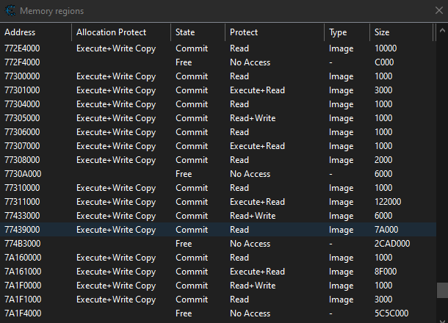Click the vertical scrollbar thumb
This screenshot has height=323, width=448.
pyautogui.click(x=441, y=290)
